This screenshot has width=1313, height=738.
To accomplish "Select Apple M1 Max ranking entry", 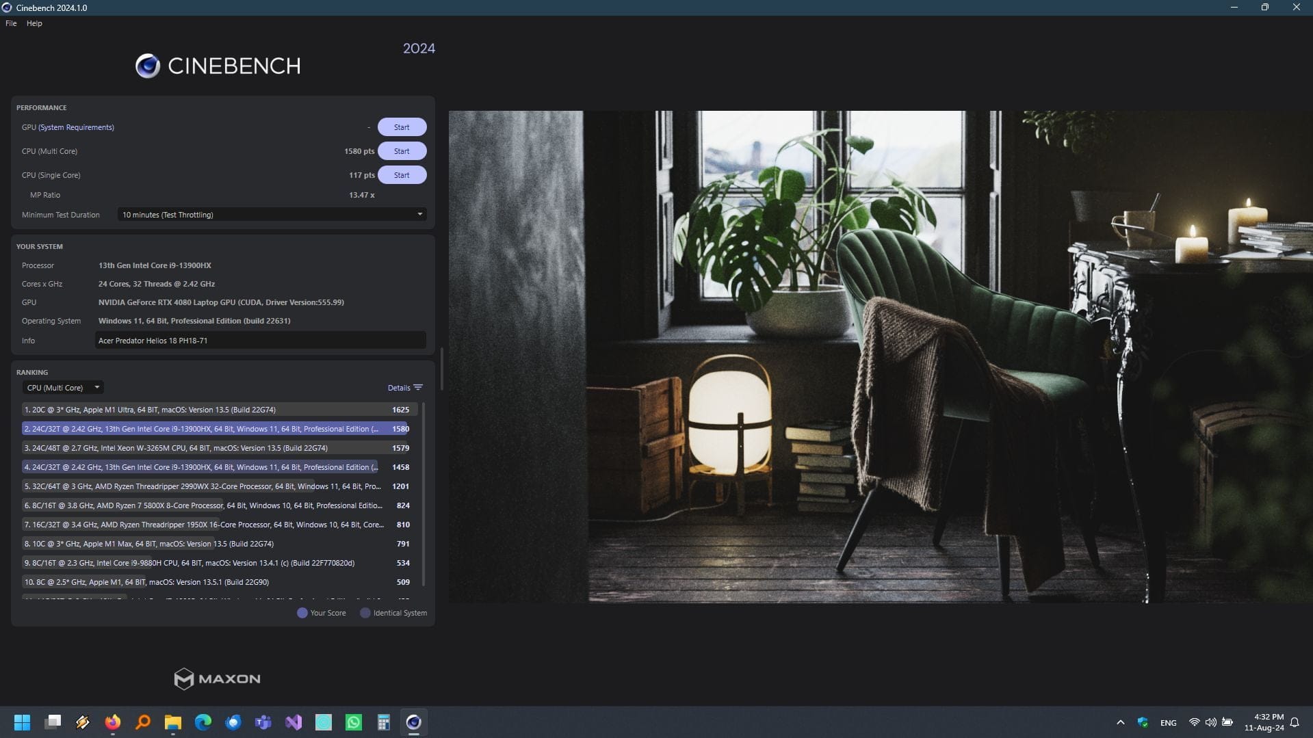I will (216, 544).
